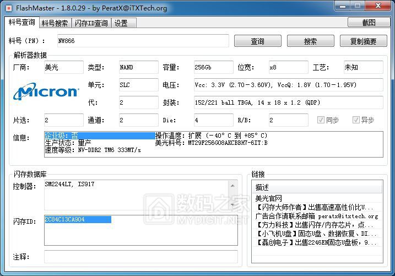Click the 位宽 field showing x8
This screenshot has width=395, height=276.
[289, 67]
